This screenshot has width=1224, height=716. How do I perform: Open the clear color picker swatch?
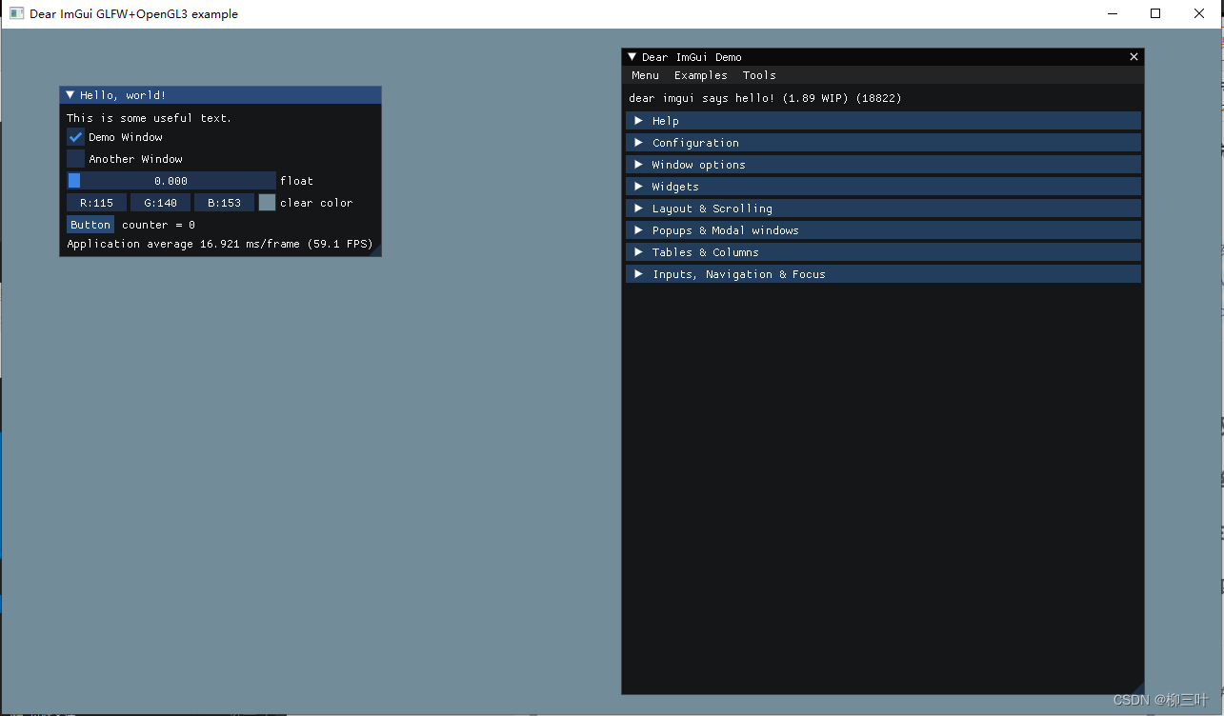pos(267,202)
